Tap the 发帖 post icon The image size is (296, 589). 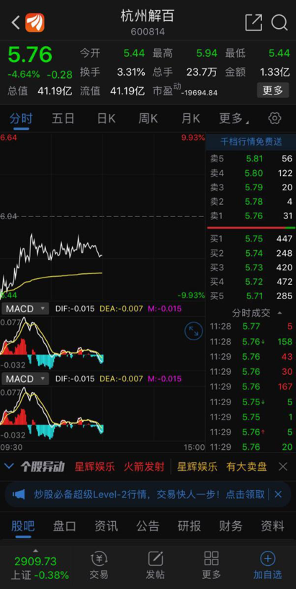pyautogui.click(x=156, y=566)
